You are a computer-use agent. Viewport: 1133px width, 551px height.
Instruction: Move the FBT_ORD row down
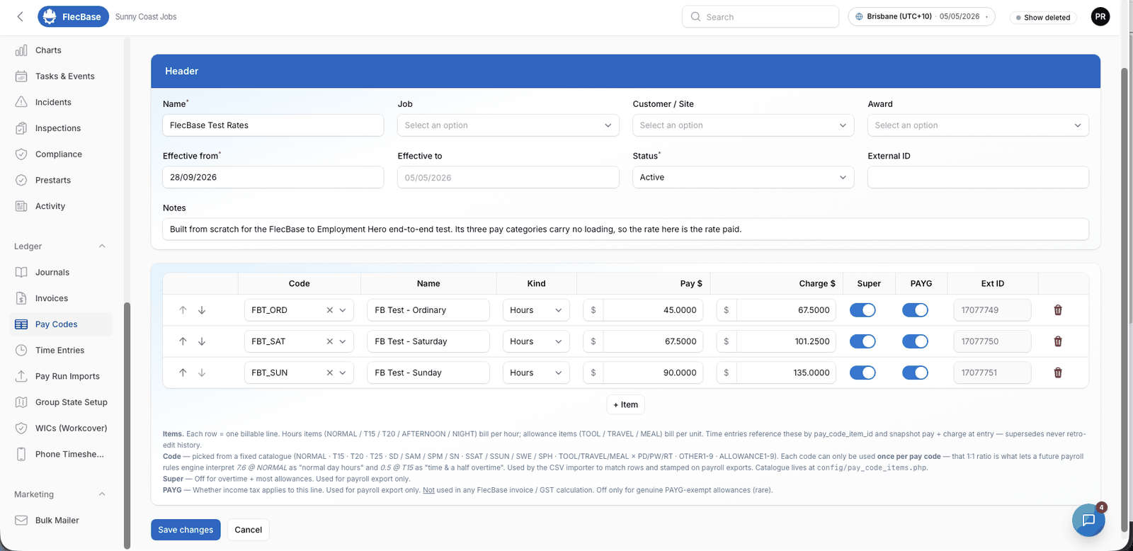click(x=202, y=310)
